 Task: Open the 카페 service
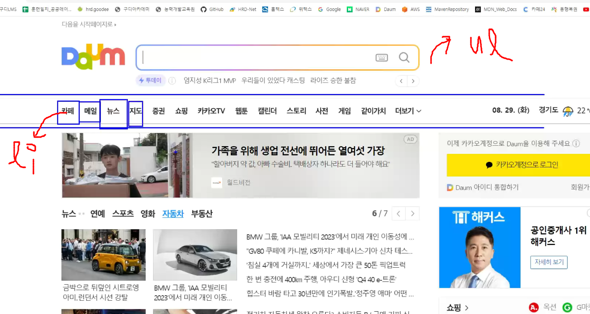[68, 111]
